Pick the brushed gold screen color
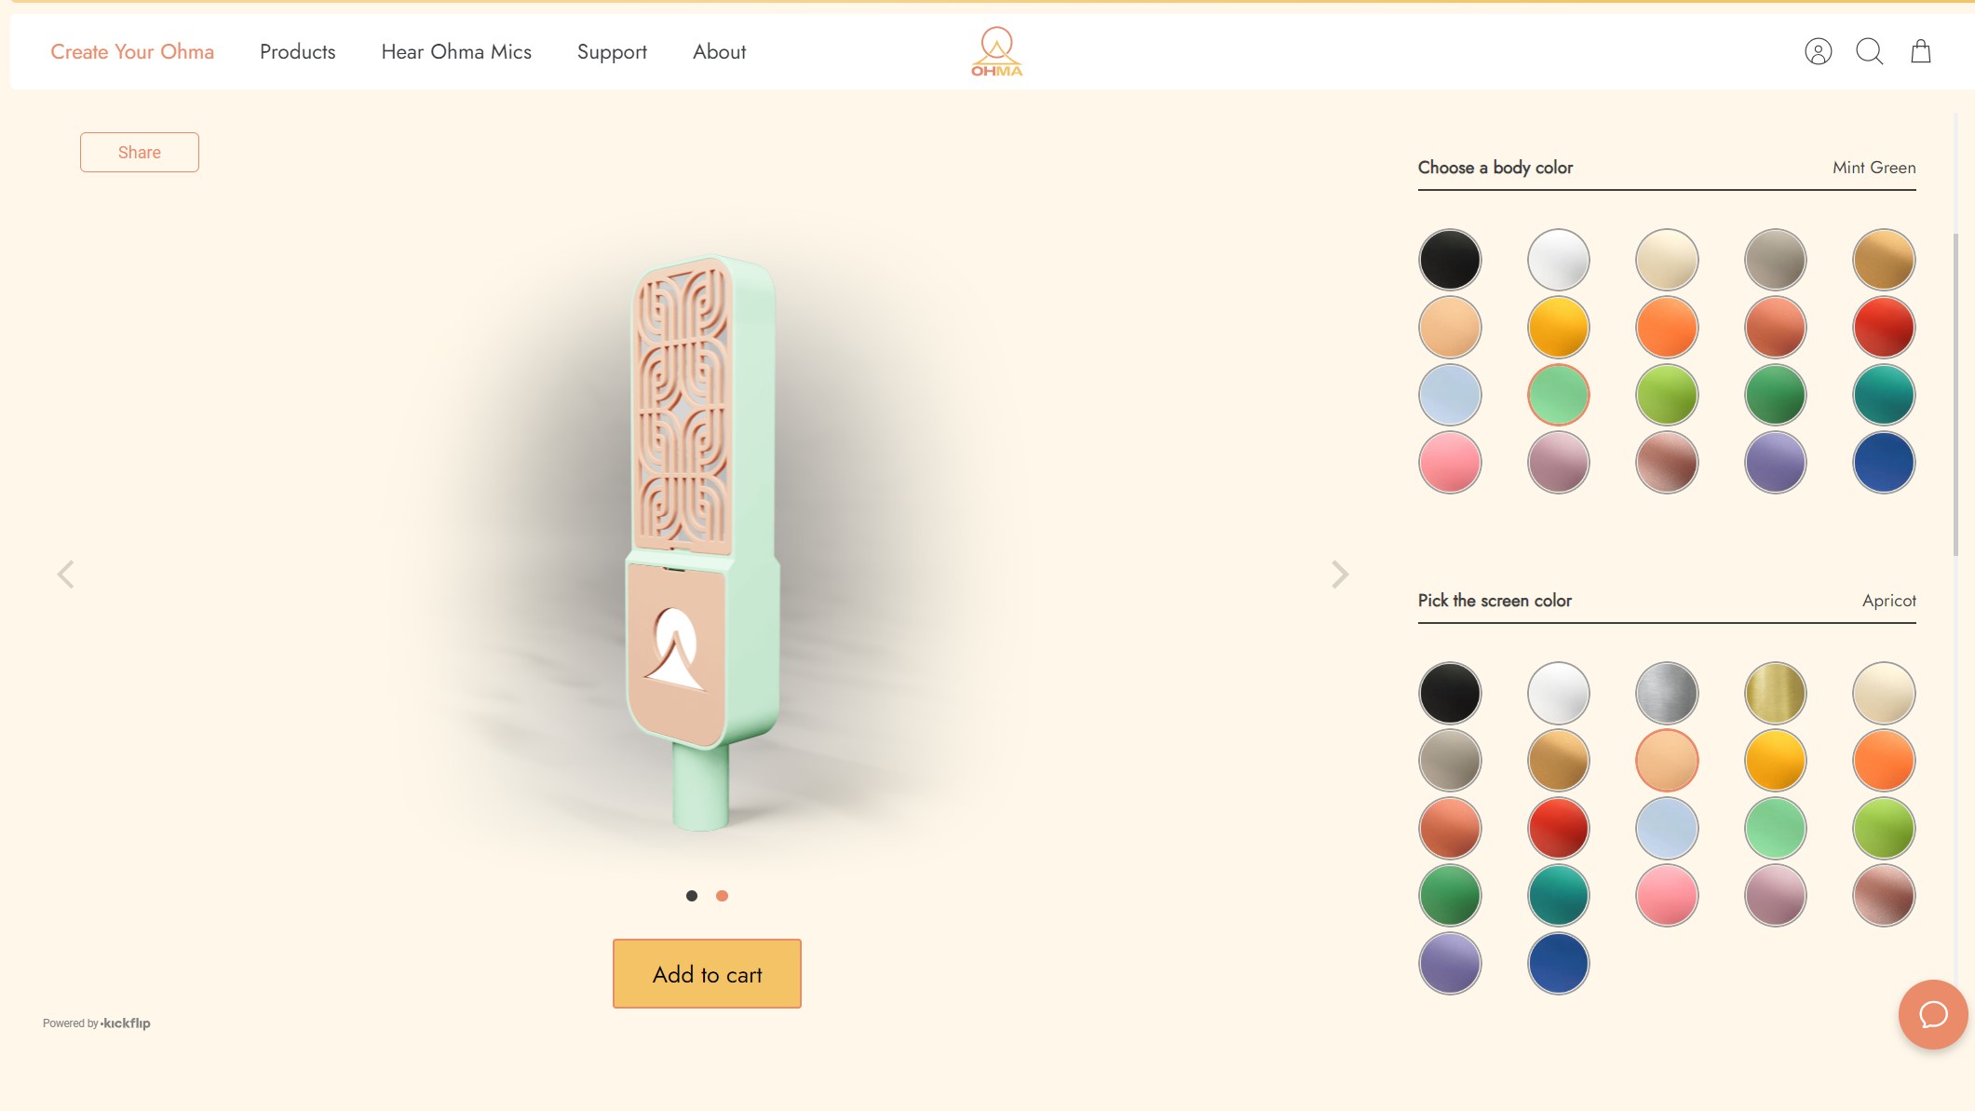The width and height of the screenshot is (1975, 1111). pyautogui.click(x=1775, y=693)
